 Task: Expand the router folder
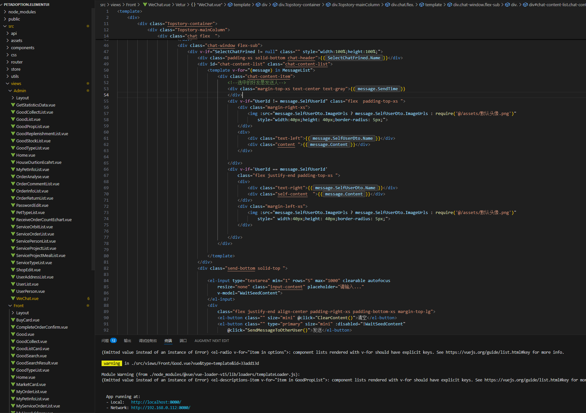click(x=7, y=62)
